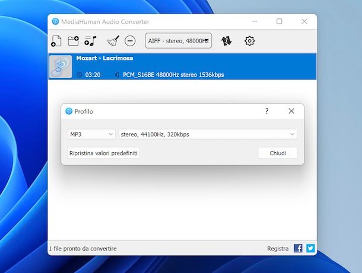Click the 03:20 duration text
This screenshot has width=362, height=273.
[x=93, y=75]
